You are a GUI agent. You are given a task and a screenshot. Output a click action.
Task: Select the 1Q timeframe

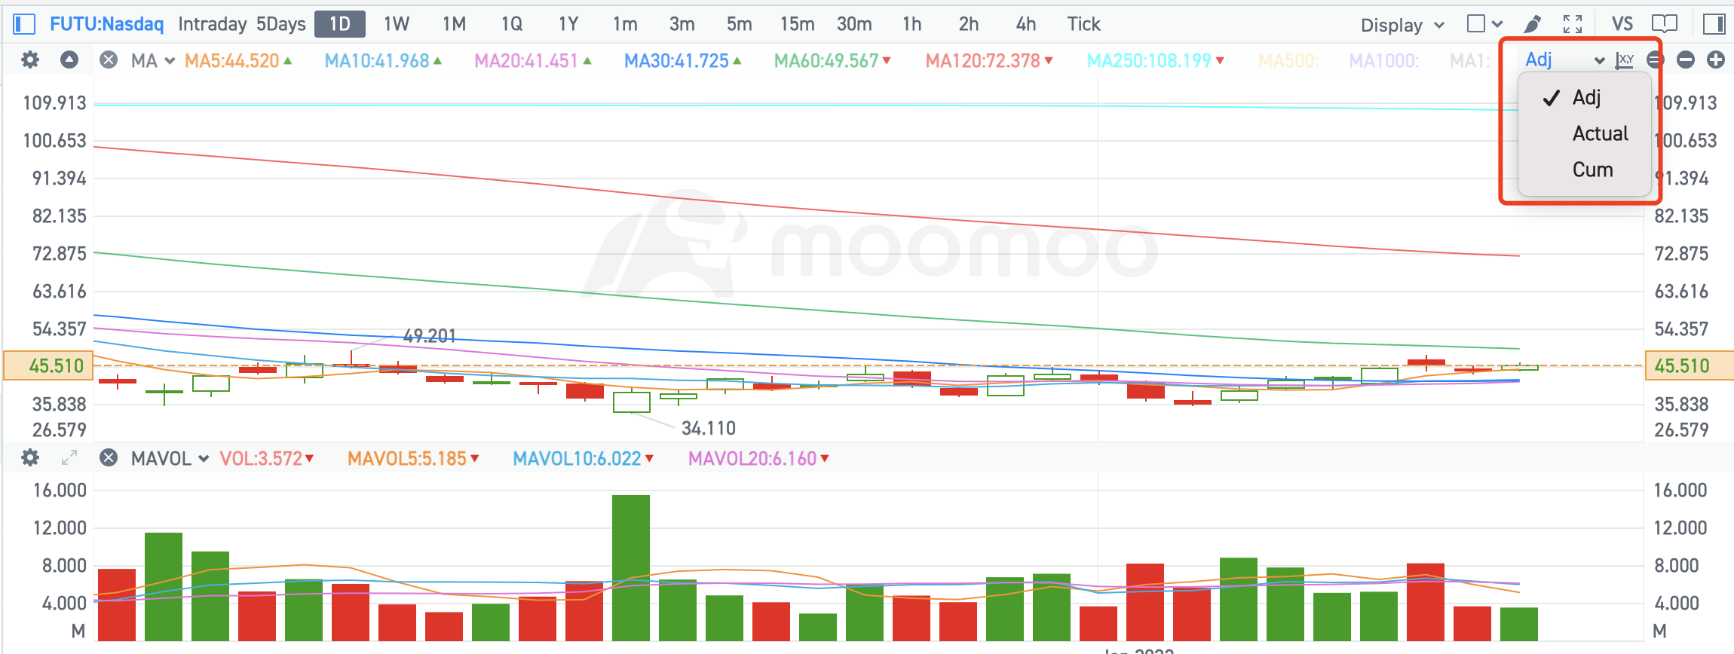coord(512,24)
